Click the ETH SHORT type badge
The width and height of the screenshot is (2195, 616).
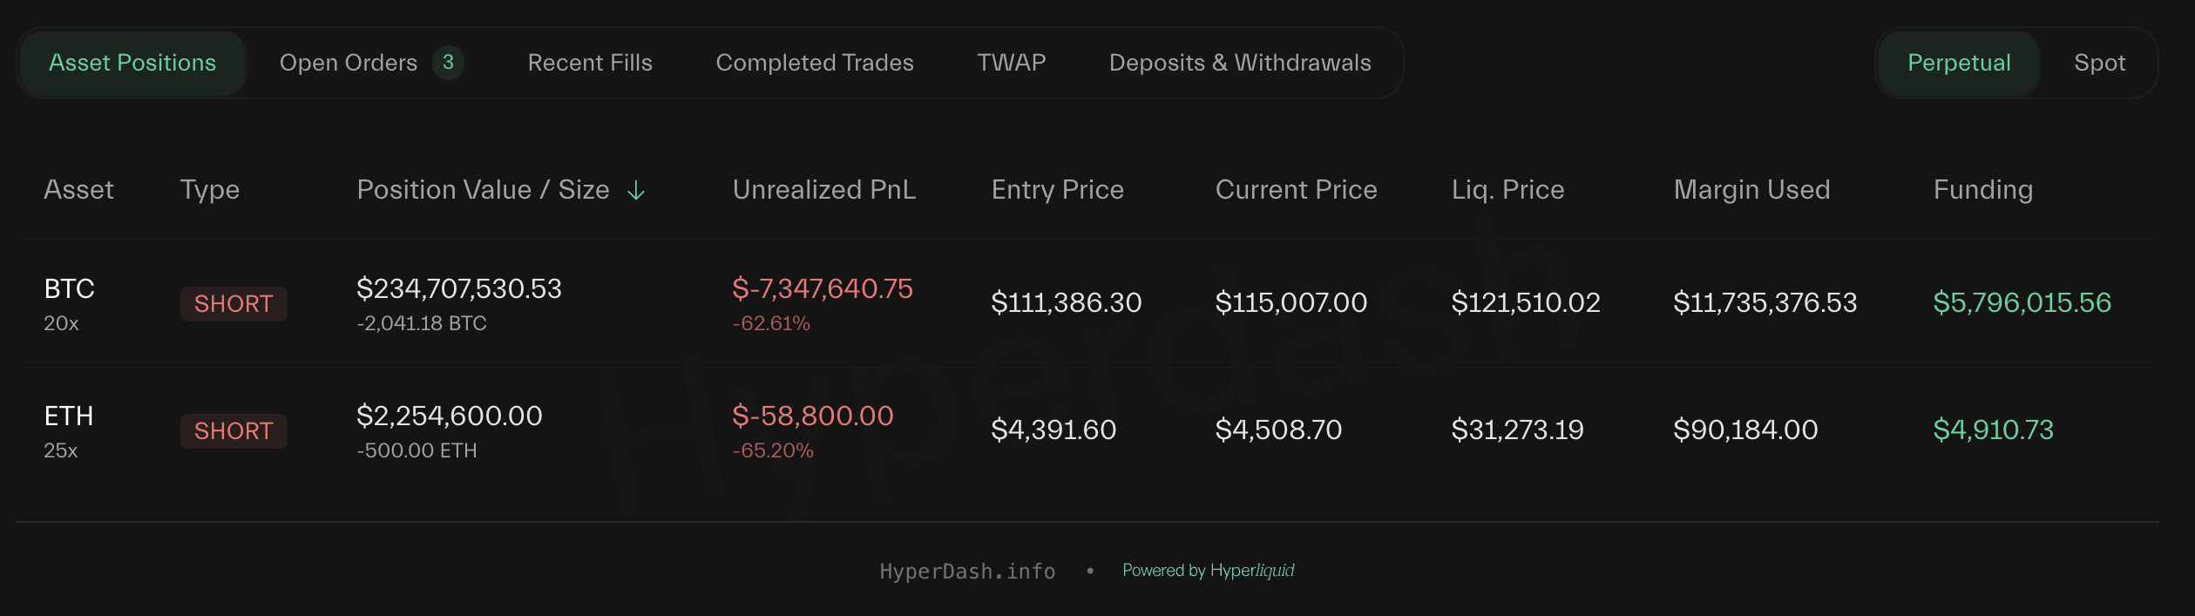234,431
